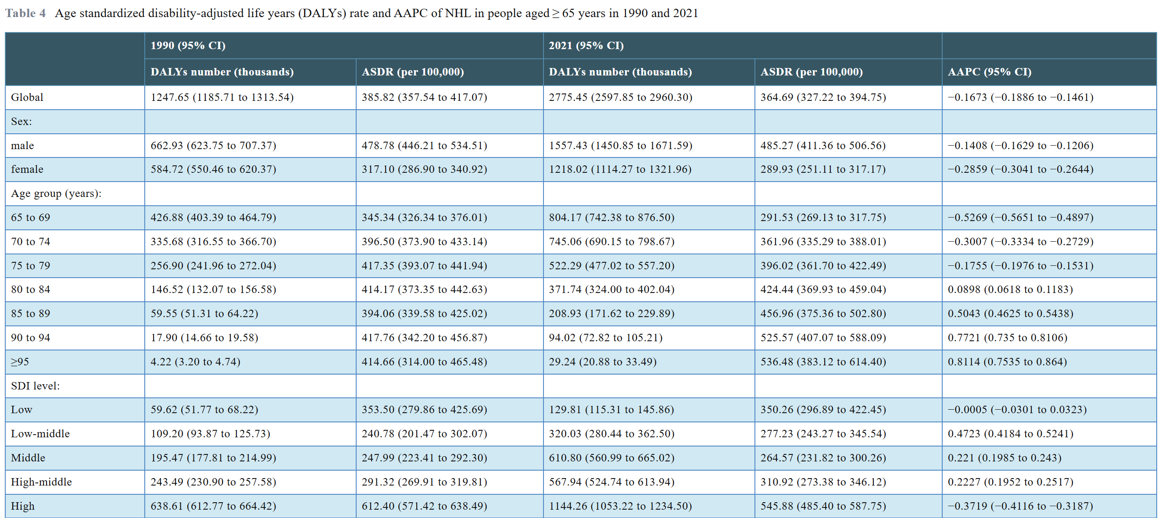Click the High SDI AAPC value −0.3719

1020,506
